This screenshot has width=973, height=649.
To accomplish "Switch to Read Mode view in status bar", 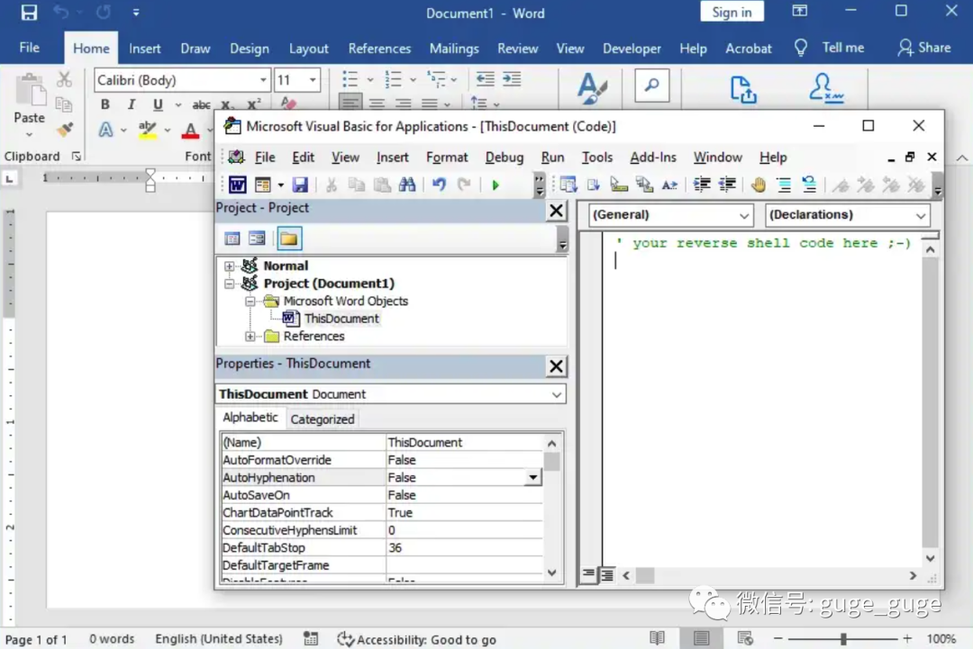I will [657, 638].
